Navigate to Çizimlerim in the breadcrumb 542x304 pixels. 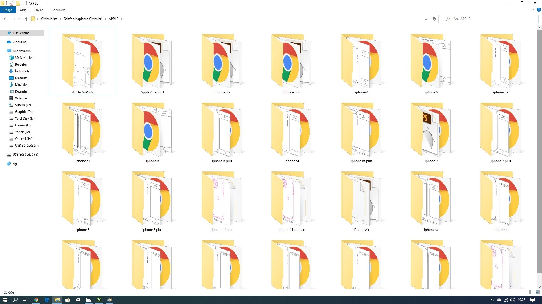coord(49,19)
